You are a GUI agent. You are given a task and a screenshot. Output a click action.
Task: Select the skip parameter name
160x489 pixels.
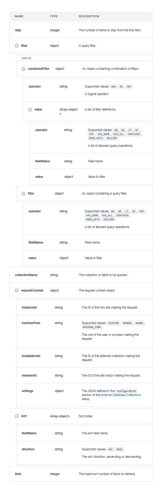pyautogui.click(x=18, y=30)
